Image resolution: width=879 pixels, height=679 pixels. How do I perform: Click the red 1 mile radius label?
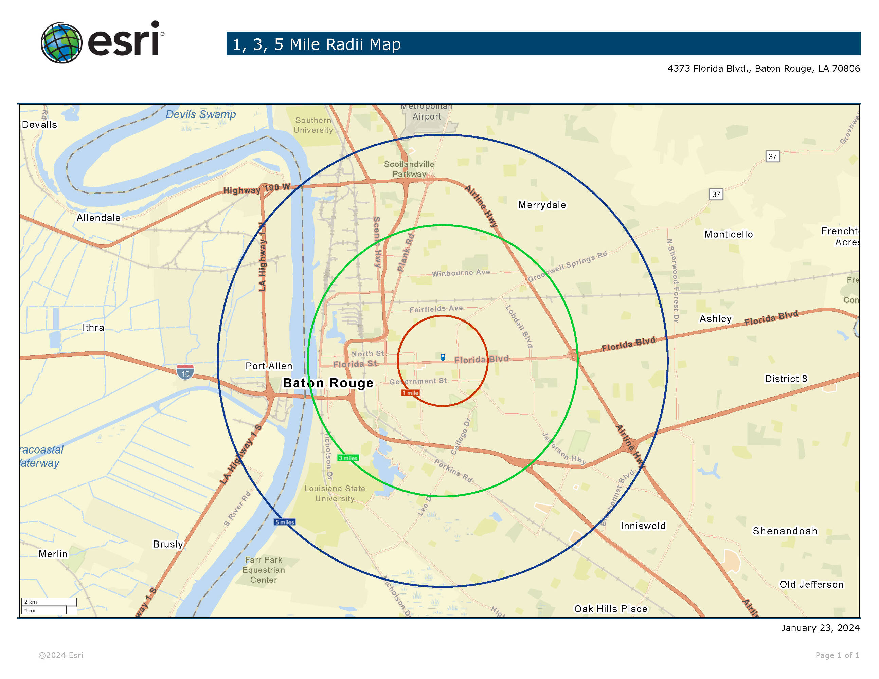(x=411, y=392)
